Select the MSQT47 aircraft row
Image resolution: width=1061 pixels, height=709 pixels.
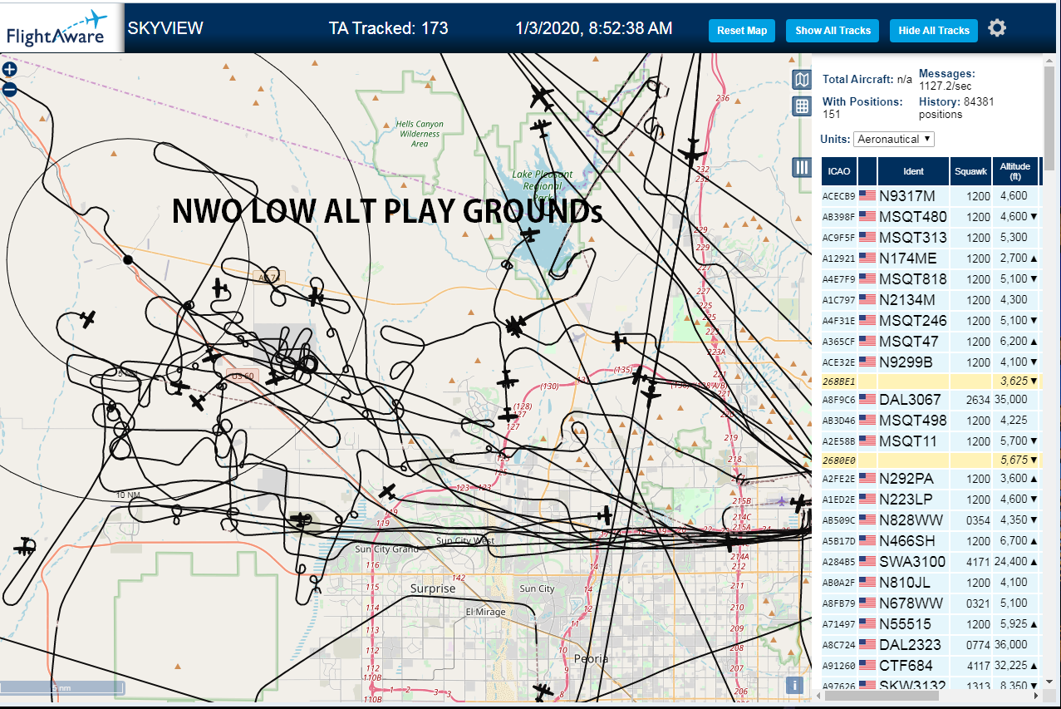pyautogui.click(x=931, y=342)
